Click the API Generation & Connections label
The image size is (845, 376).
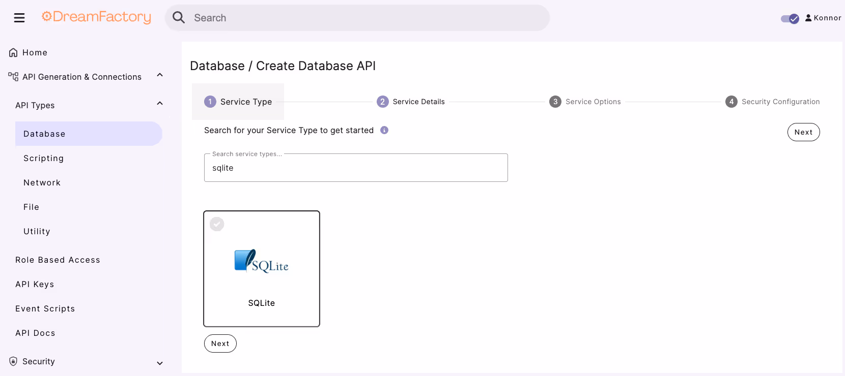[x=82, y=77]
